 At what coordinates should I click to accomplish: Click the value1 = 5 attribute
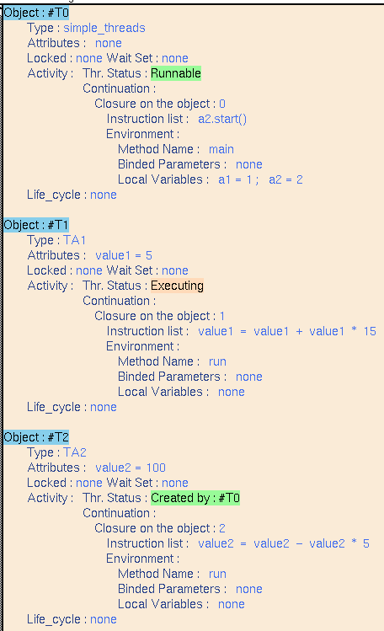(124, 255)
